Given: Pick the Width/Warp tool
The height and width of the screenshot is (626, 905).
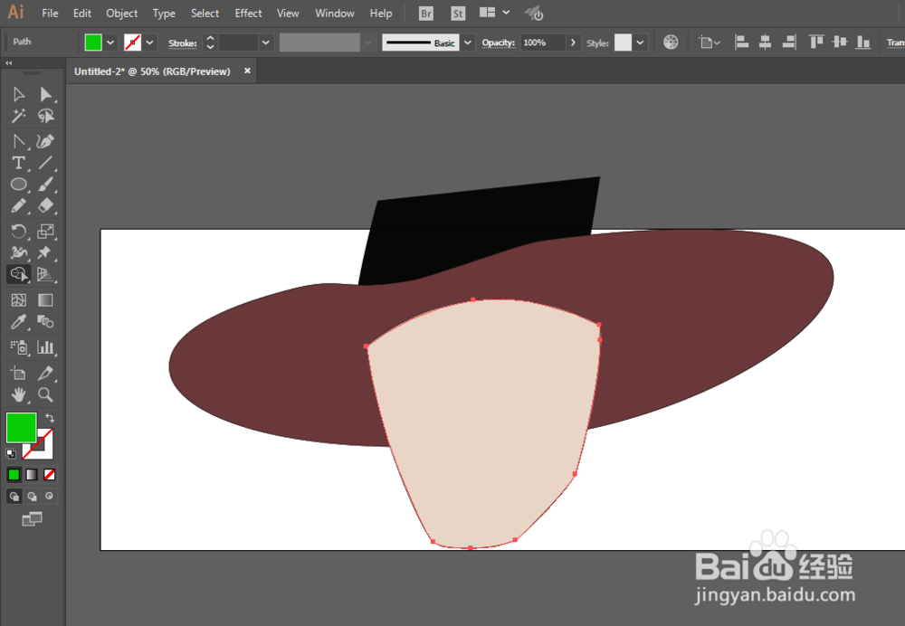Looking at the screenshot, I should [18, 252].
